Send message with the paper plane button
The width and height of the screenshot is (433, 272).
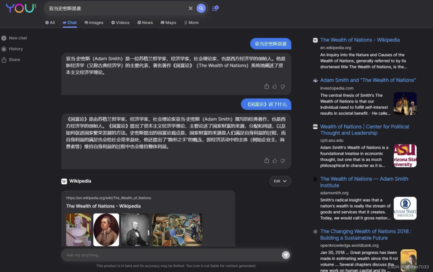point(286,255)
